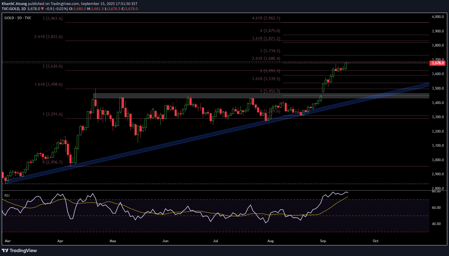Click the RSI indicator label
This screenshot has width=449, height=256.
tap(7, 195)
